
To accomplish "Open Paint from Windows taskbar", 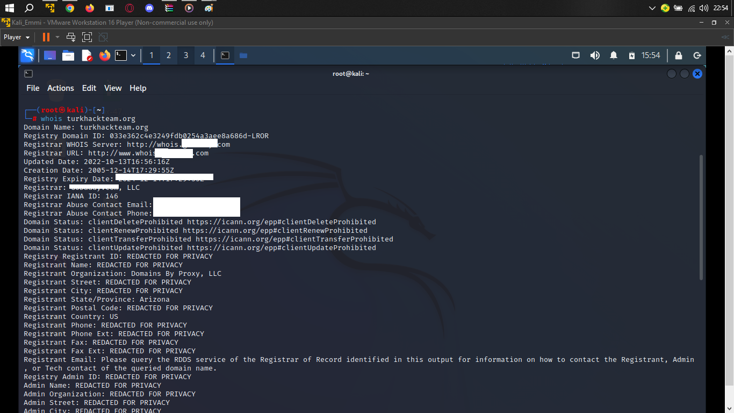I will coord(208,8).
